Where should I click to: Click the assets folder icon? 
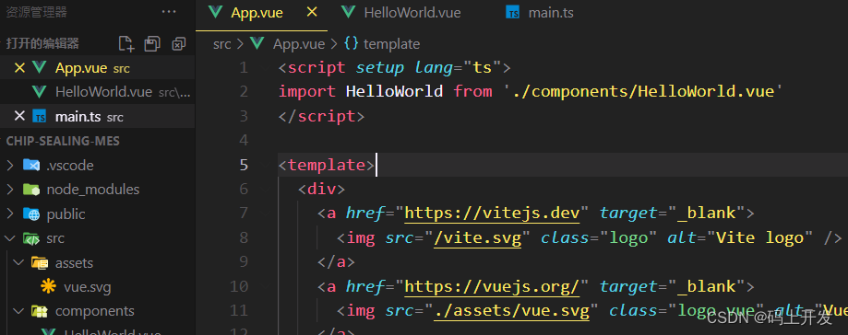coord(40,262)
